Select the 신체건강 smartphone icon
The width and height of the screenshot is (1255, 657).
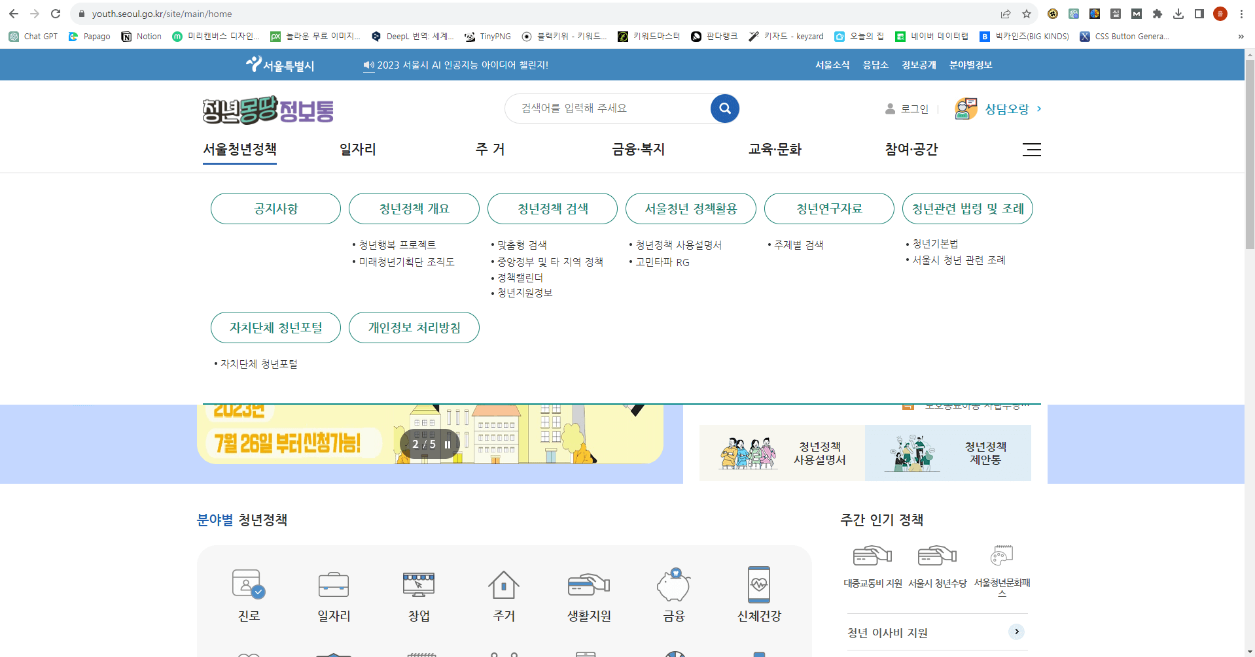coord(758,585)
